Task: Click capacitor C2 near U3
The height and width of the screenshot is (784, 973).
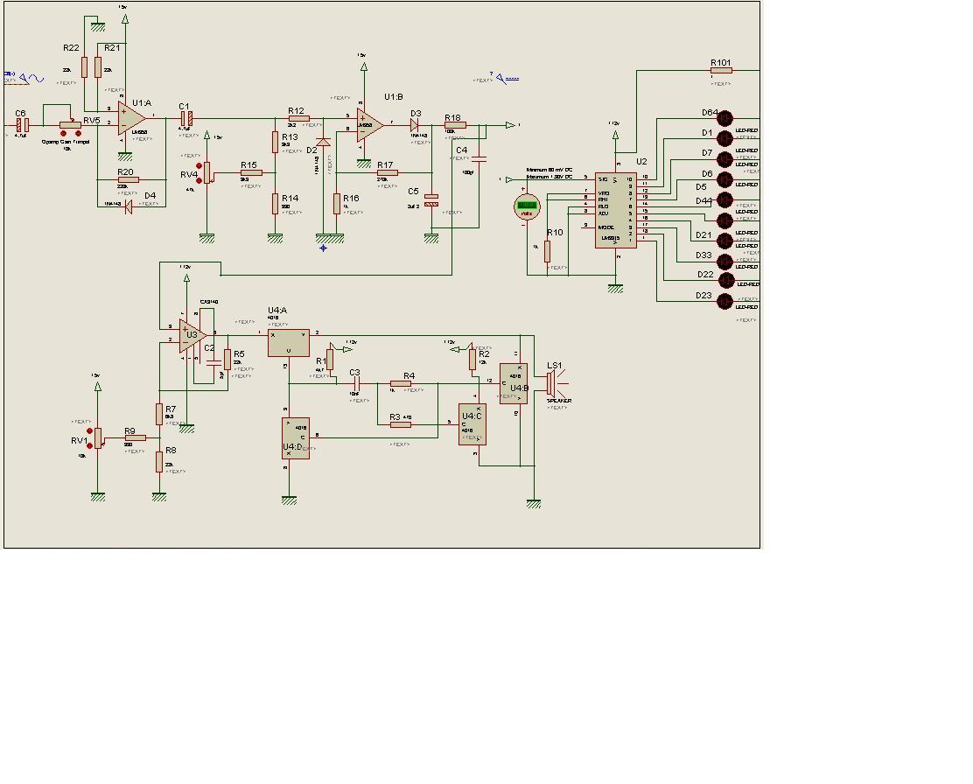Action: (213, 362)
